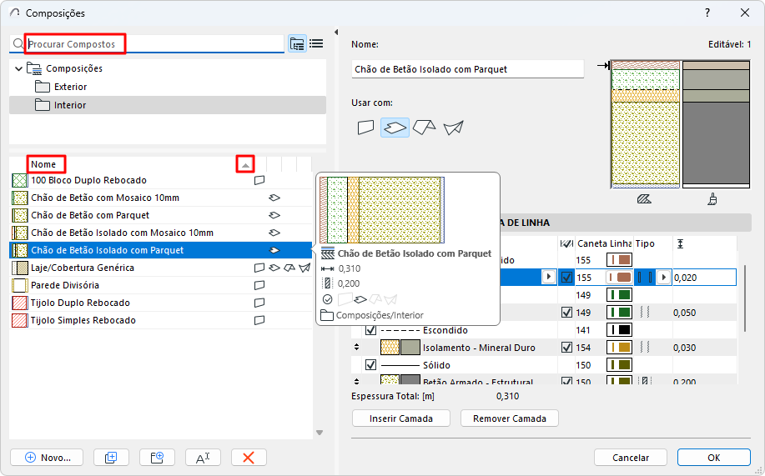Click the rename composite icon button
The width and height of the screenshot is (765, 476).
point(203,457)
